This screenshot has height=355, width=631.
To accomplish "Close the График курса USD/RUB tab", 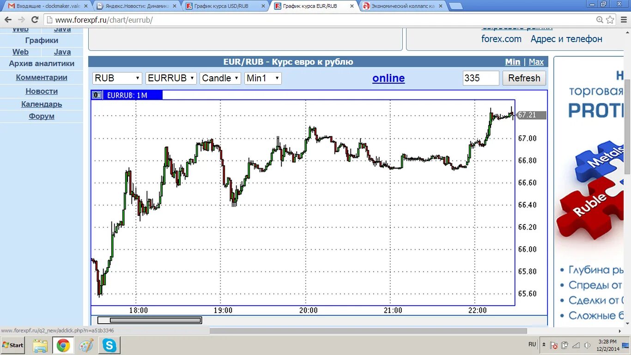I will pos(263,6).
